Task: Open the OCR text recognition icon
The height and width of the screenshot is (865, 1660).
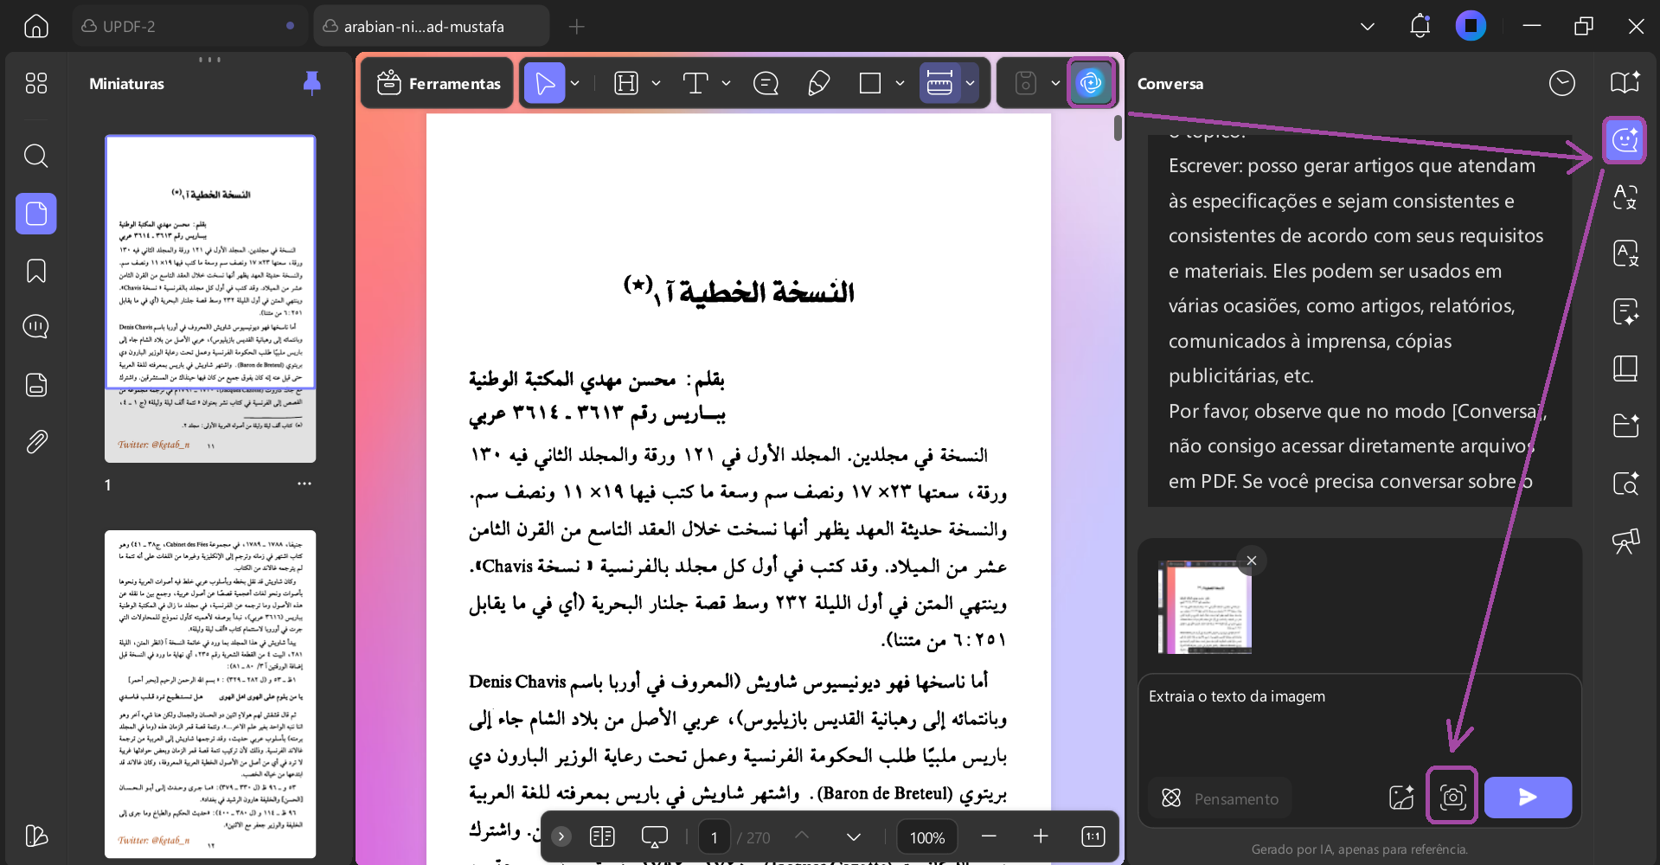Action: (x=1625, y=254)
